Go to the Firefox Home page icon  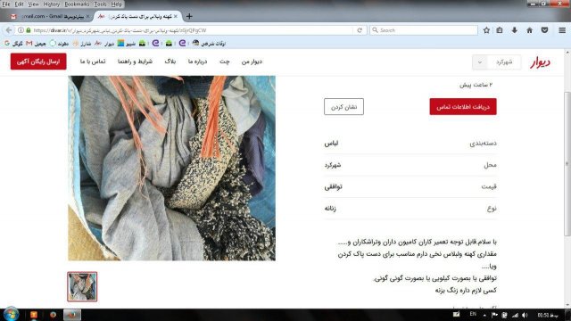pyautogui.click(x=529, y=30)
